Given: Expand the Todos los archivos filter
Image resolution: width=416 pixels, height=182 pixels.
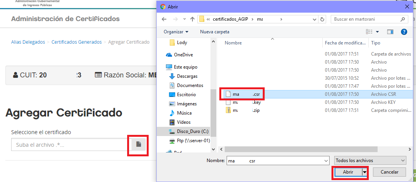Looking at the screenshot, I should pos(370,161).
